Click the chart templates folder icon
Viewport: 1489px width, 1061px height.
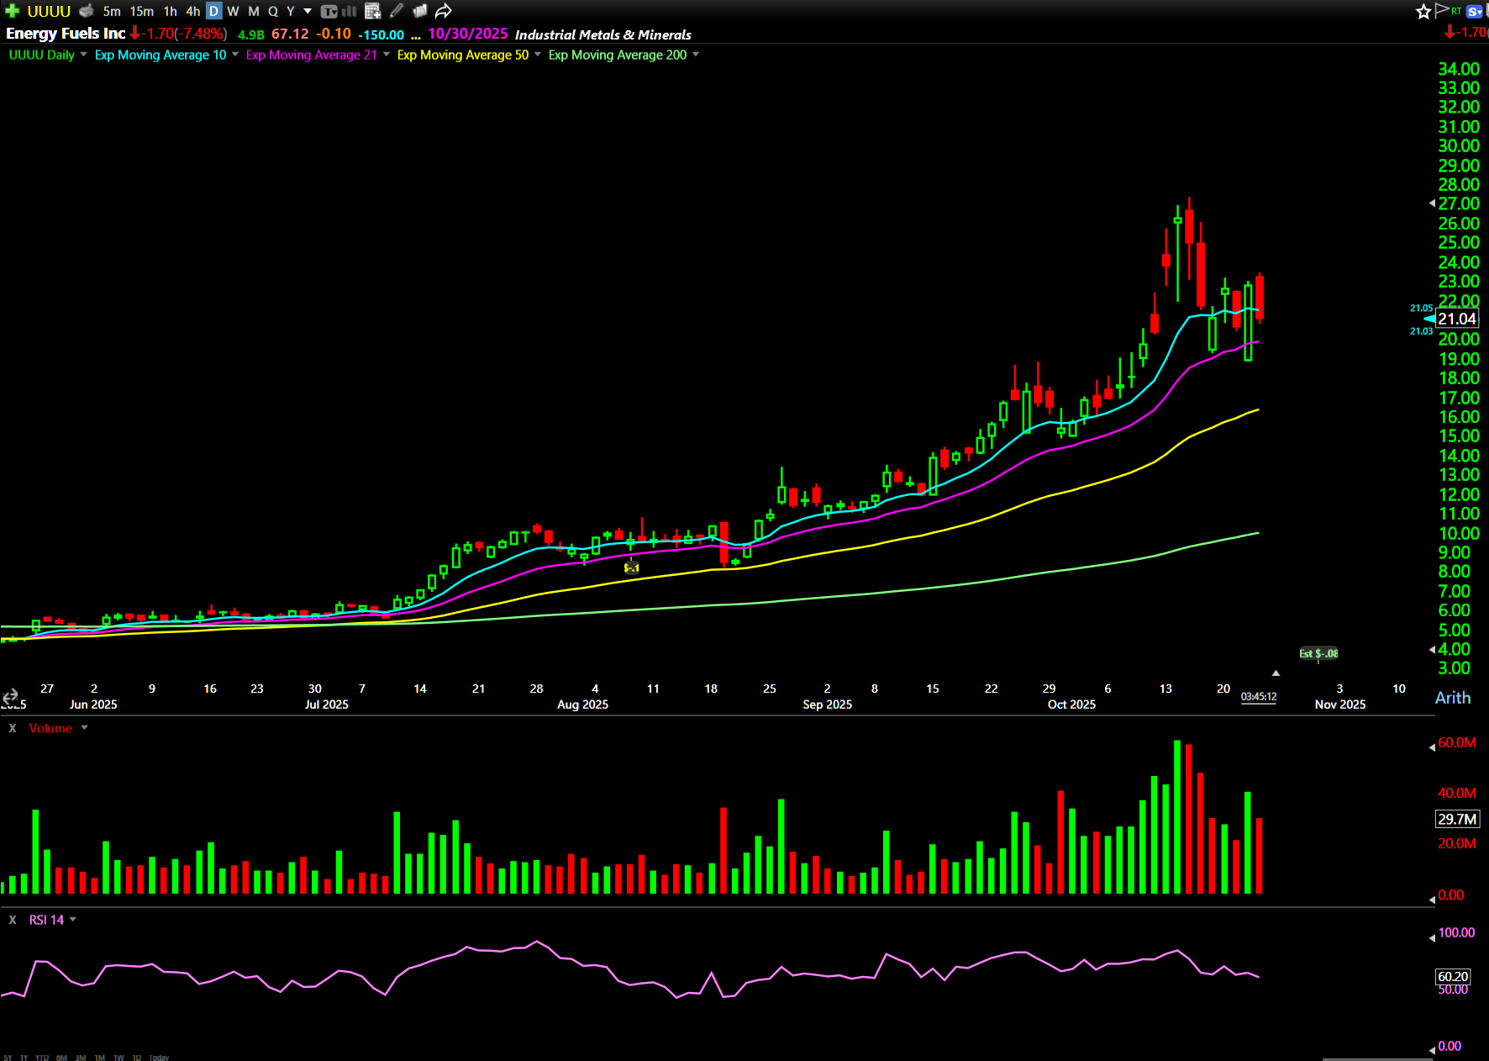coord(420,11)
